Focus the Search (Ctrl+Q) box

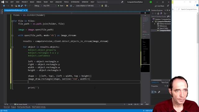point(109,2)
